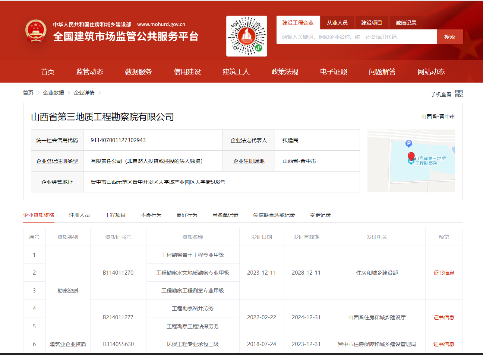Screen dimensions: 483x355
Task: Select the 建设项目 search tab
Action: [372, 23]
